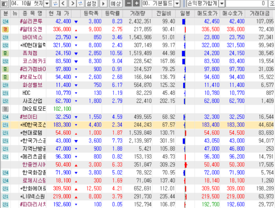
Task: Select stock name *LIG넥스원
Action: click(32, 197)
